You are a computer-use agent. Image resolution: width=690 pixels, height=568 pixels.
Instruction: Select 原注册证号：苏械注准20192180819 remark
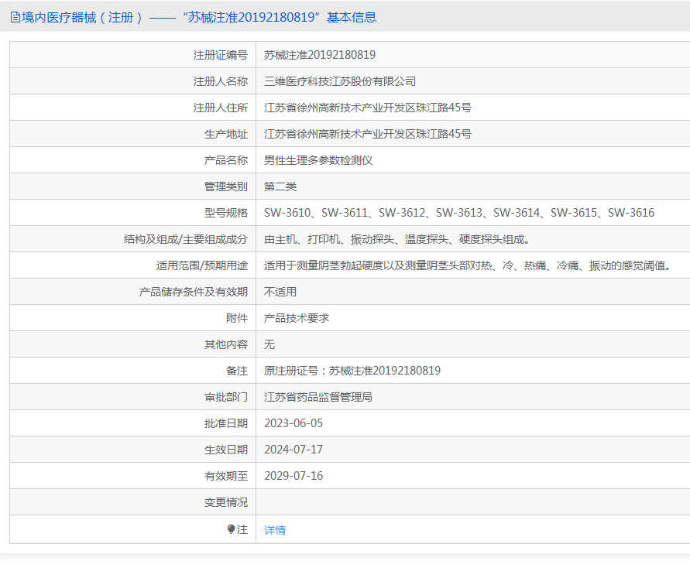coord(352,371)
